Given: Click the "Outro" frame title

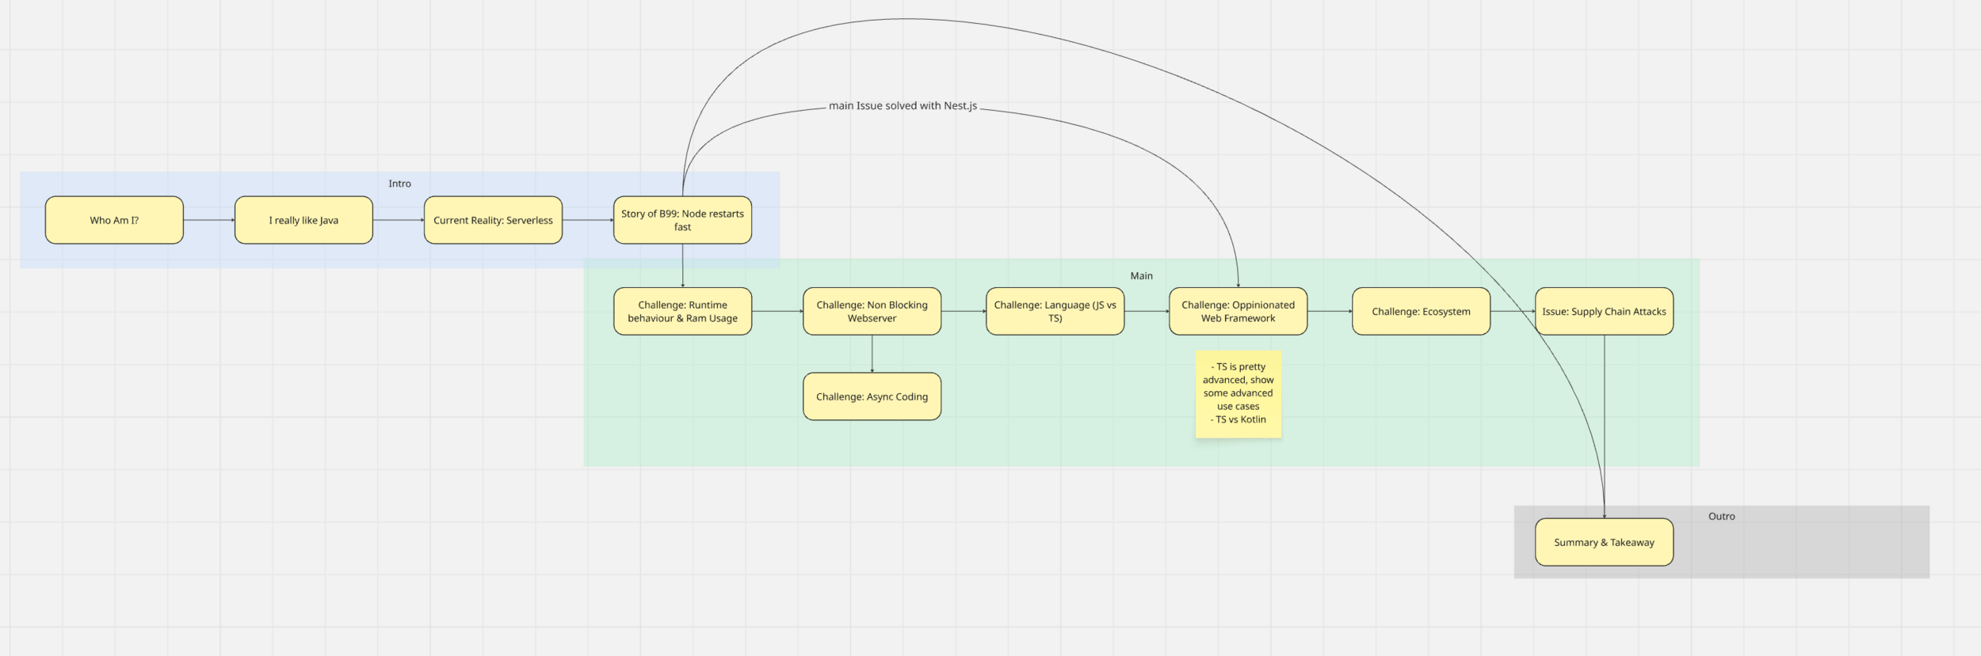Looking at the screenshot, I should (1721, 516).
